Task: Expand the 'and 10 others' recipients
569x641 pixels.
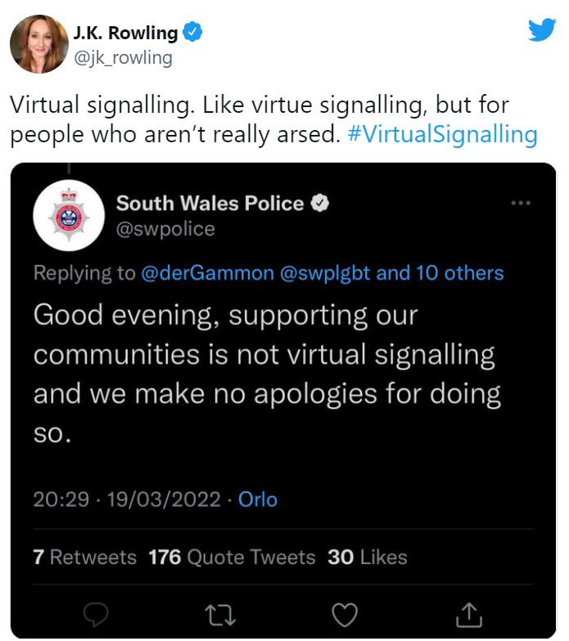Action: 440,273
